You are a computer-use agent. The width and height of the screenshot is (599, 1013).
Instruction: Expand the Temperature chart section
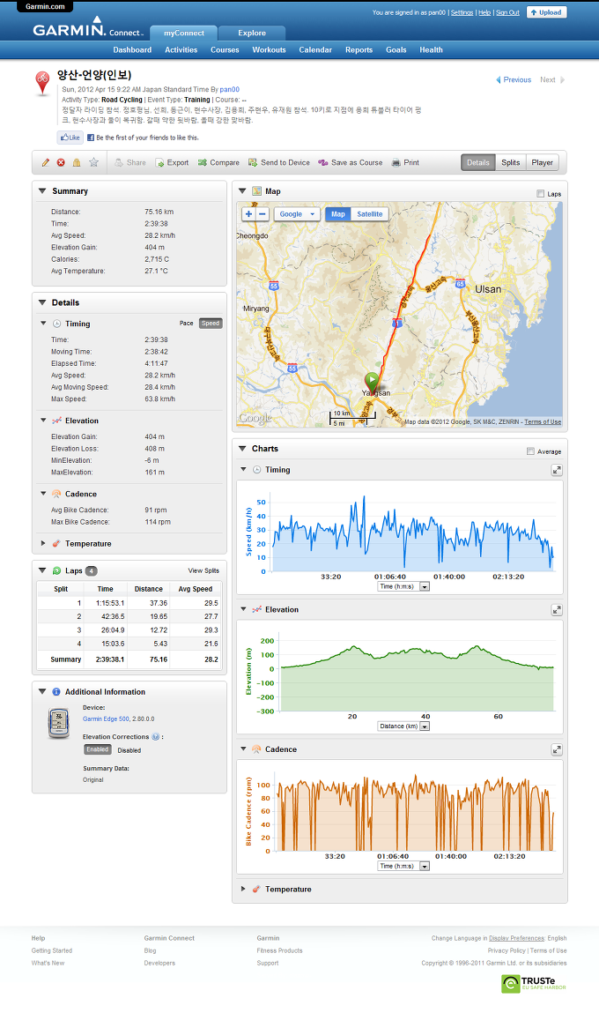click(243, 889)
